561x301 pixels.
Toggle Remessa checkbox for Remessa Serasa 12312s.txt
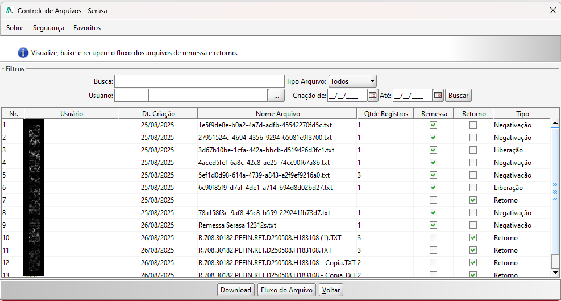coord(433,225)
